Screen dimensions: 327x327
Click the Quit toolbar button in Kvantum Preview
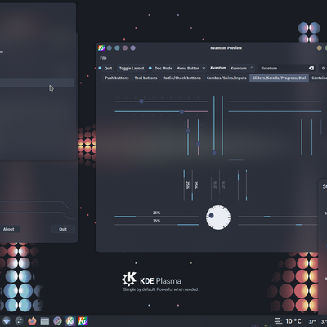click(108, 68)
